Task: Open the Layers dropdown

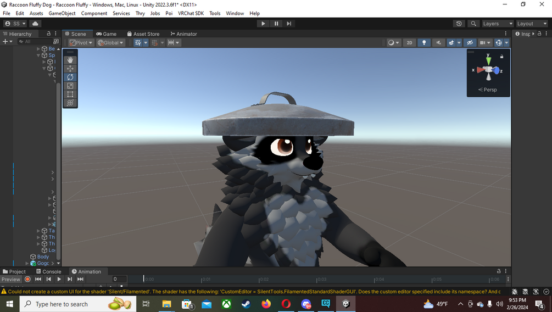Action: (x=498, y=24)
